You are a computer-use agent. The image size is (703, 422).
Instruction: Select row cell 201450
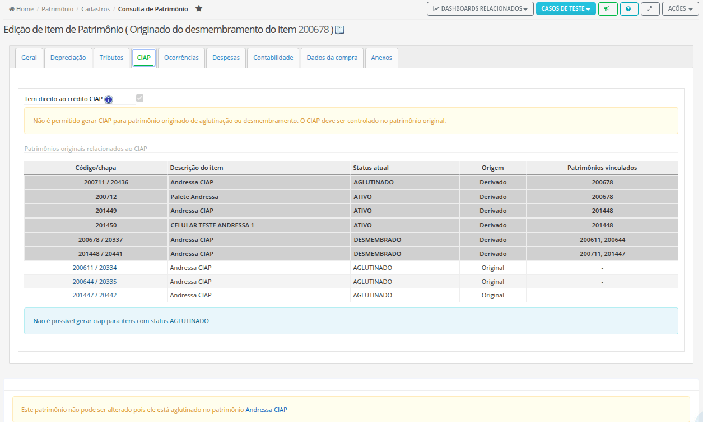(x=96, y=225)
